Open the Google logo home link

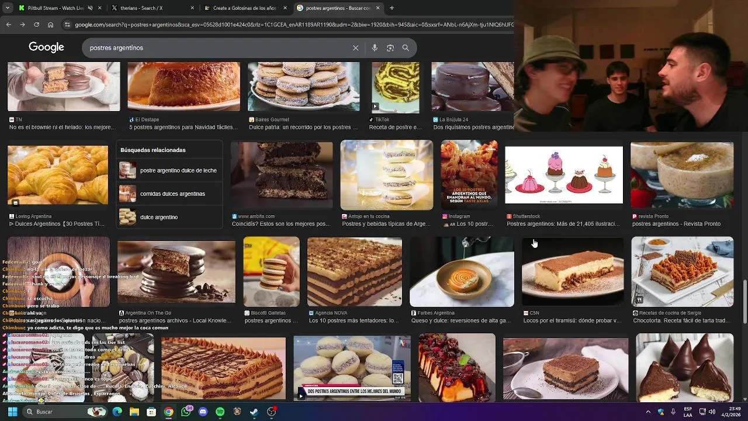point(46,47)
